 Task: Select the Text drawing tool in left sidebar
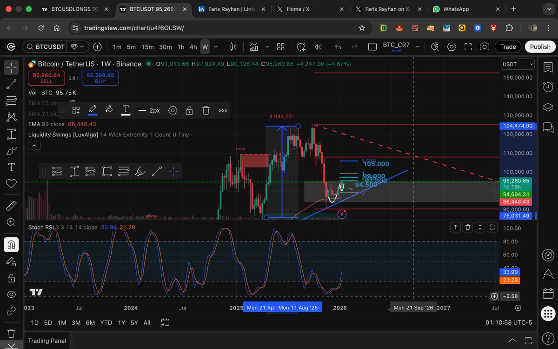(11, 167)
